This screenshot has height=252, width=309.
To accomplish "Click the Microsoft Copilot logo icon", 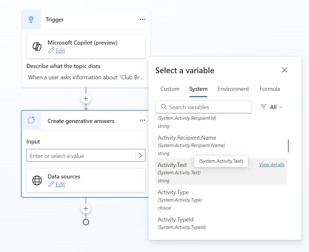I will tap(37, 47).
